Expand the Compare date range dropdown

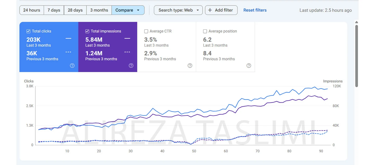tap(128, 10)
